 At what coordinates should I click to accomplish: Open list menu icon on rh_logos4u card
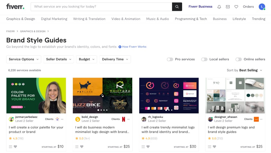coord(143,147)
